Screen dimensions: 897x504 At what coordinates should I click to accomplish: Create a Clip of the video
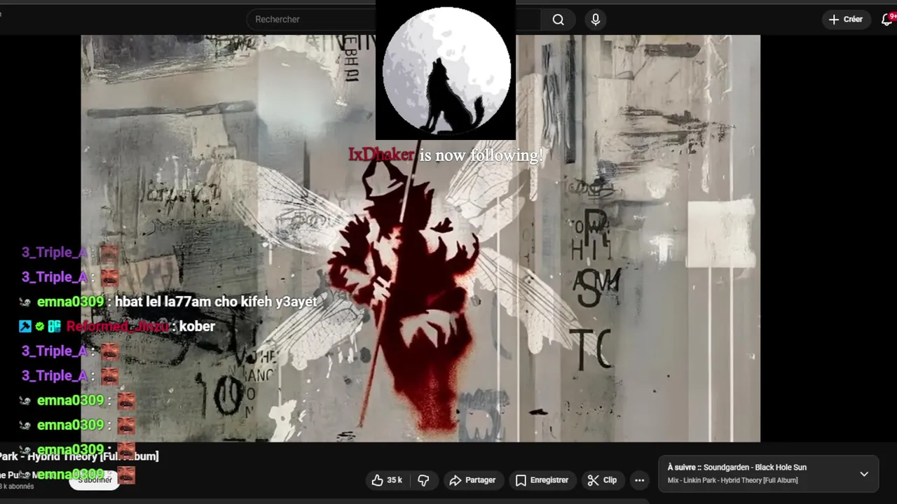(602, 480)
